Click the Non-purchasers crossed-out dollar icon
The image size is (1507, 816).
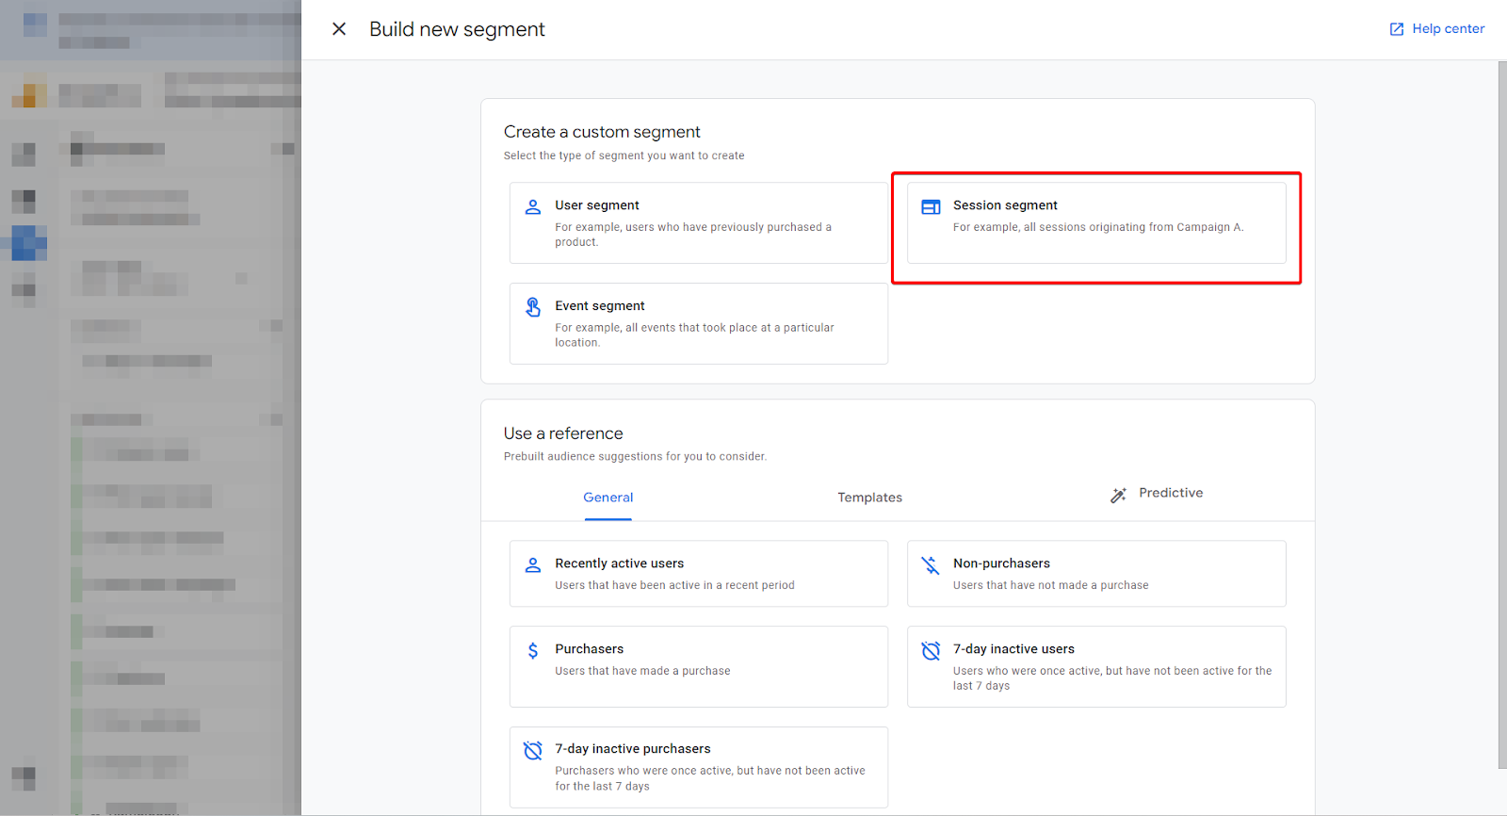click(x=931, y=564)
